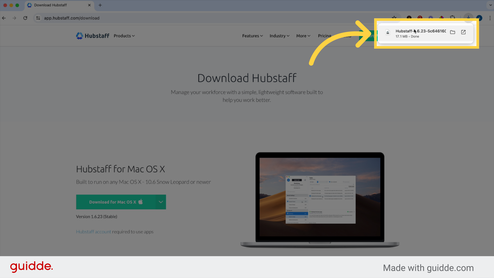Screen dimensions: 494x278
Task: Open the Chrome three-dot menu
Action: pos(490,18)
